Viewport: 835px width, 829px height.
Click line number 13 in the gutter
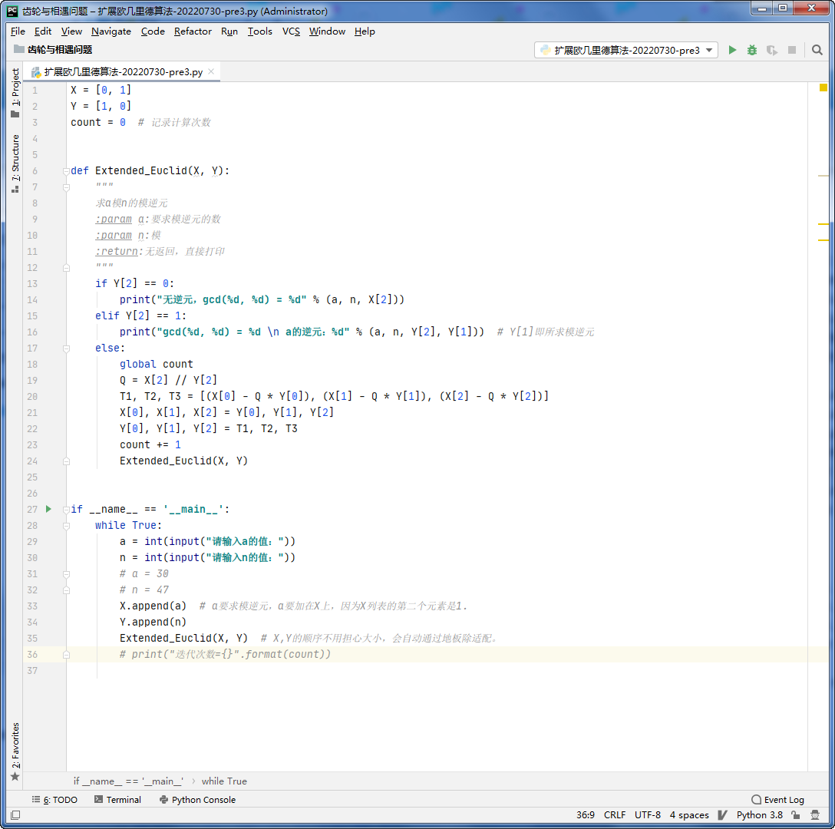[32, 283]
